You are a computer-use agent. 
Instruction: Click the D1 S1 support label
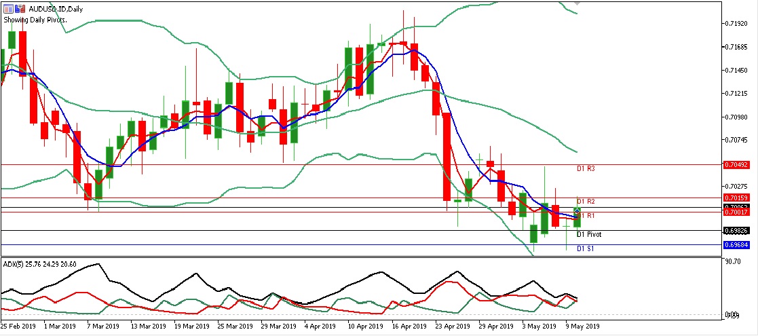(x=586, y=248)
